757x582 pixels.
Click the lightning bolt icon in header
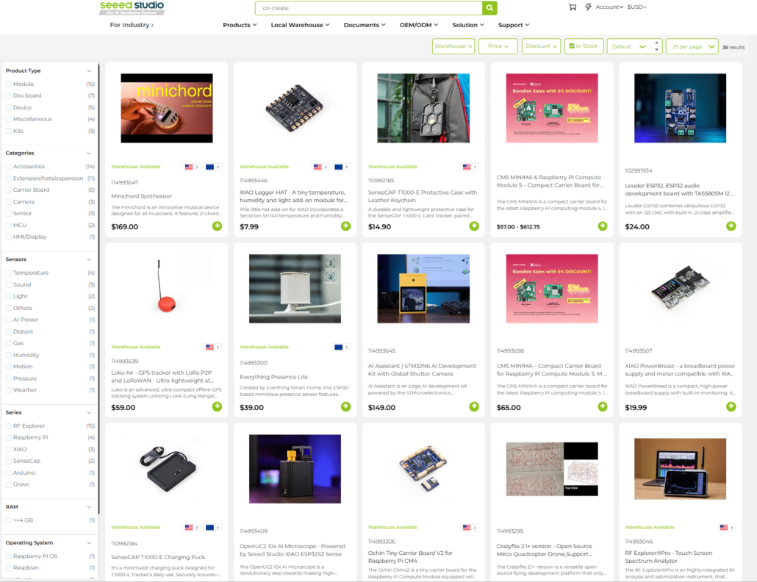pos(588,7)
